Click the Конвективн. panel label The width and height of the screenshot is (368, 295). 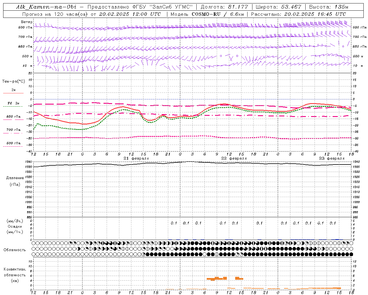[15, 269]
